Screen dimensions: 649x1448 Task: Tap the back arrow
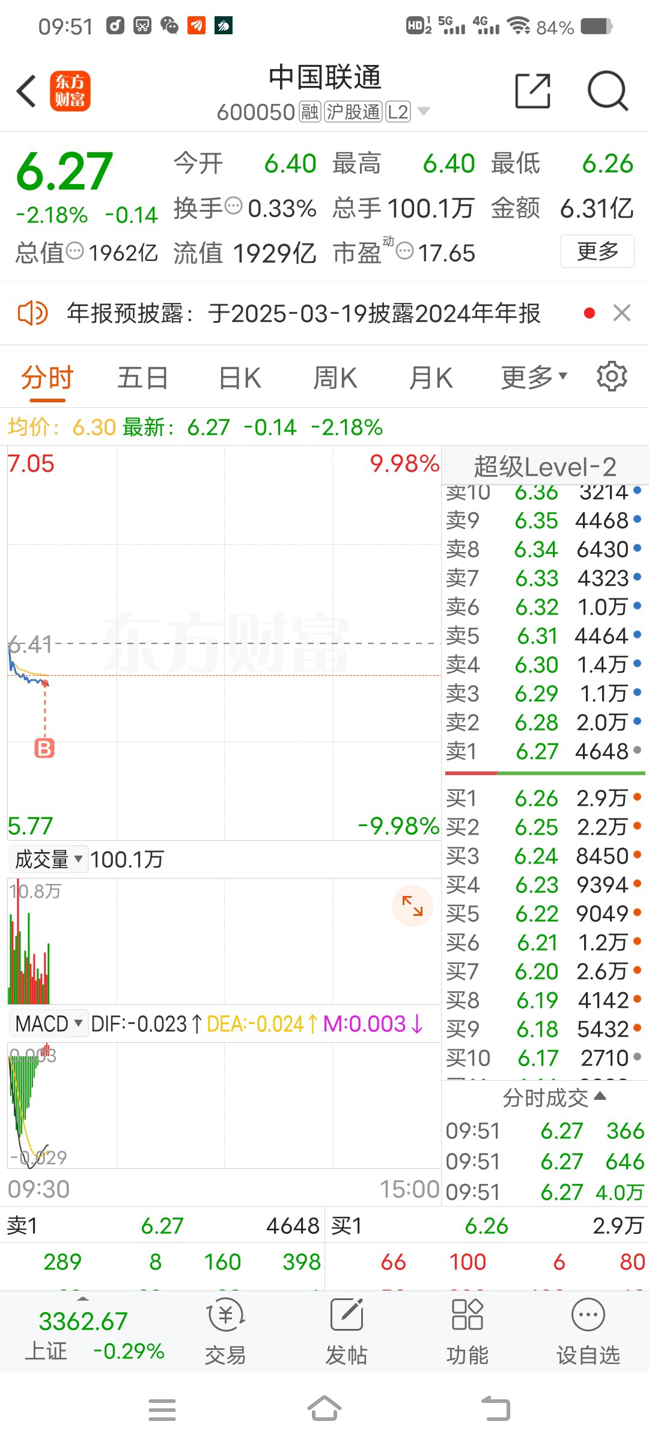tap(26, 91)
